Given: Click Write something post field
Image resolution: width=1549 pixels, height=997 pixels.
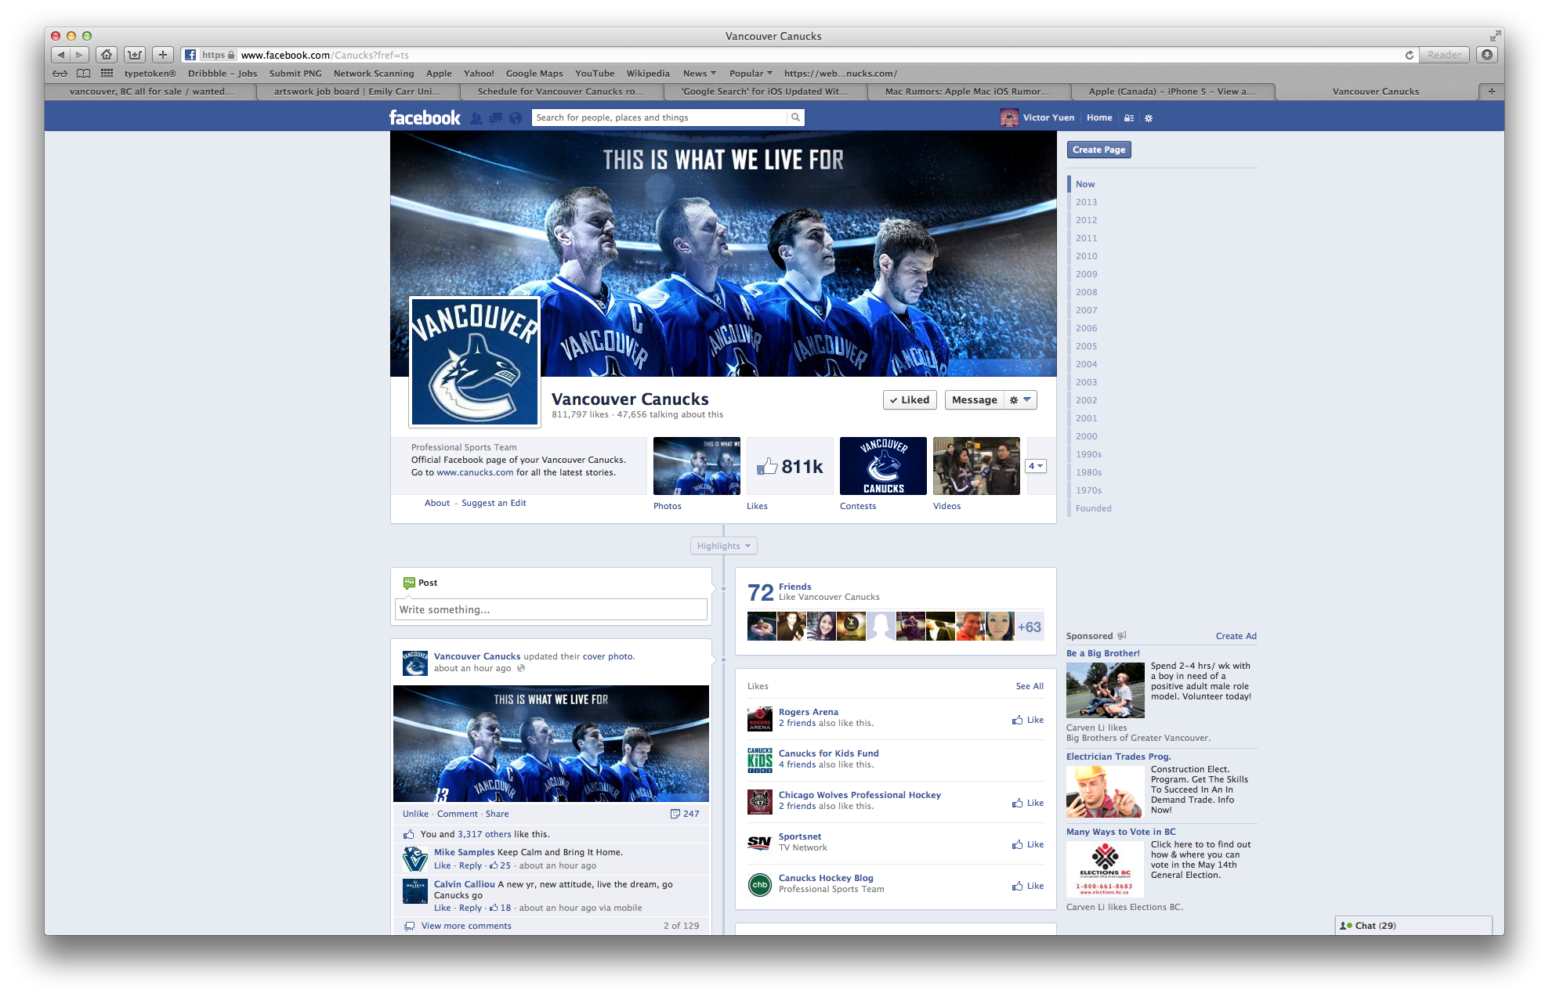Looking at the screenshot, I should click(x=551, y=609).
